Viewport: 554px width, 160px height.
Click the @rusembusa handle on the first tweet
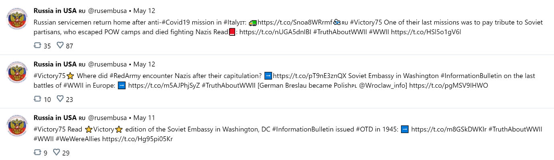(107, 11)
